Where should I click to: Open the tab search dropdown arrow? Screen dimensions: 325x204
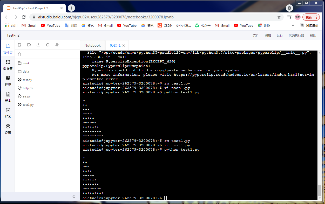click(289, 8)
